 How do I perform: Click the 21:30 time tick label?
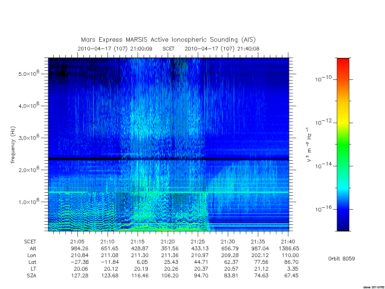point(228,242)
